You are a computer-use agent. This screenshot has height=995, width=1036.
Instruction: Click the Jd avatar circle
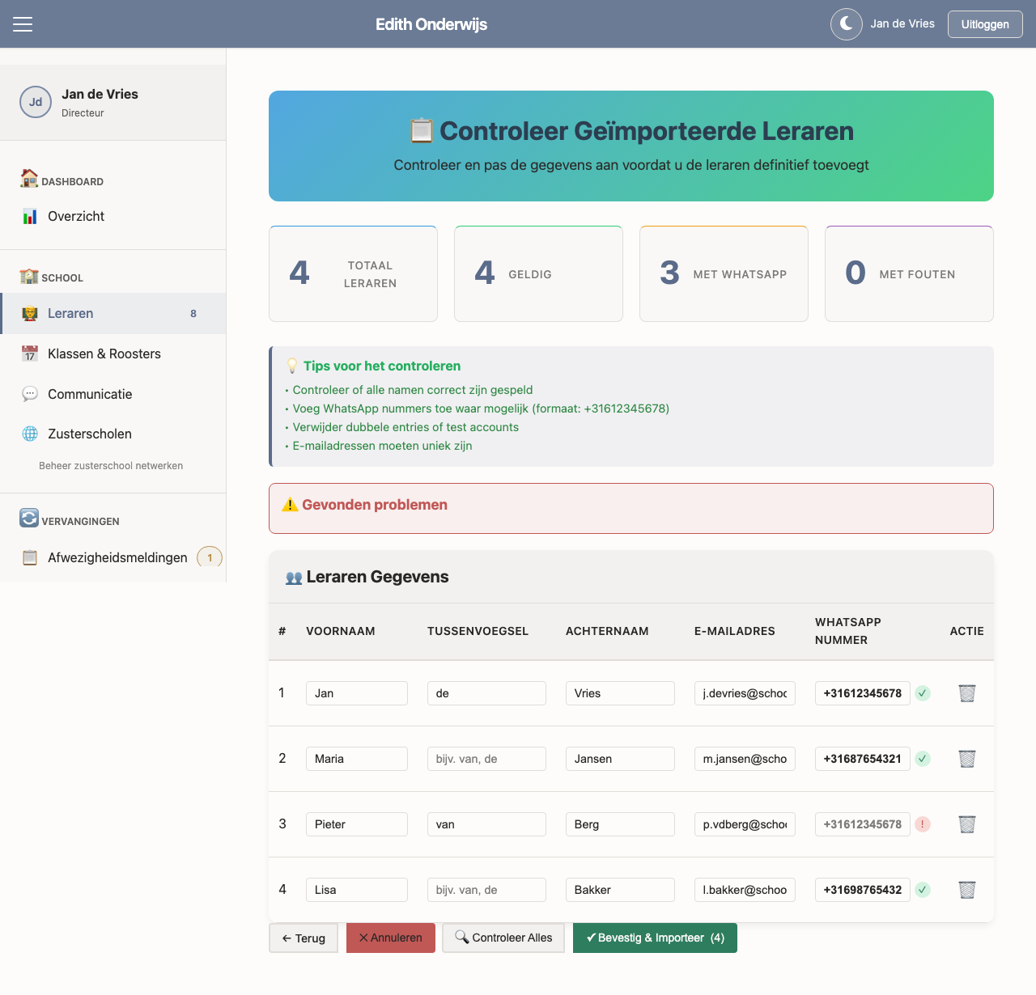[x=36, y=102]
